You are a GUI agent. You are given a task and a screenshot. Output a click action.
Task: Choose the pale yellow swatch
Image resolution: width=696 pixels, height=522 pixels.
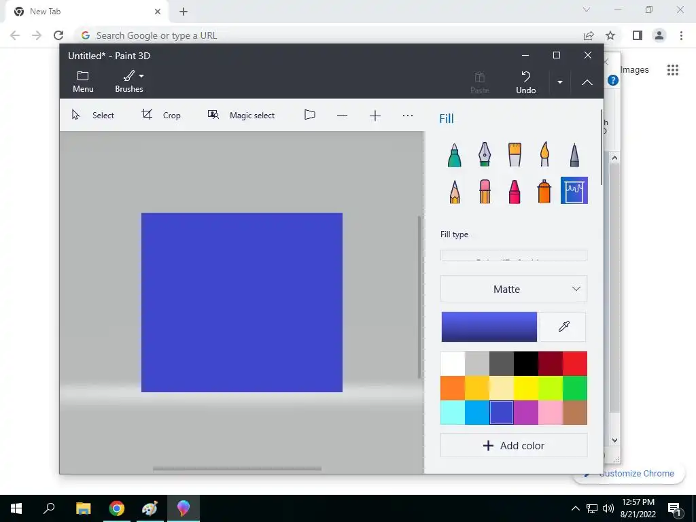coord(501,388)
